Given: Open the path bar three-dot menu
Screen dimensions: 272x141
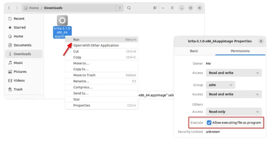Looking at the screenshot, I should point(120,8).
